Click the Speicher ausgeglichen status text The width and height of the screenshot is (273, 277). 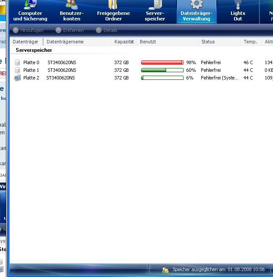[219, 269]
